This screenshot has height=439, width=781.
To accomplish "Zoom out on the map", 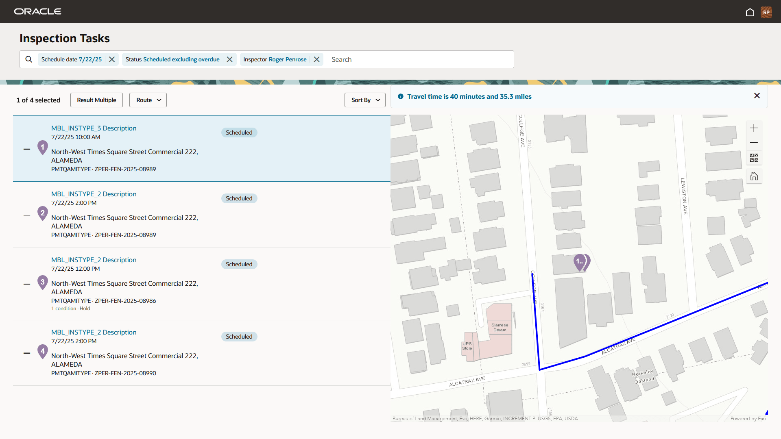I will tap(754, 143).
